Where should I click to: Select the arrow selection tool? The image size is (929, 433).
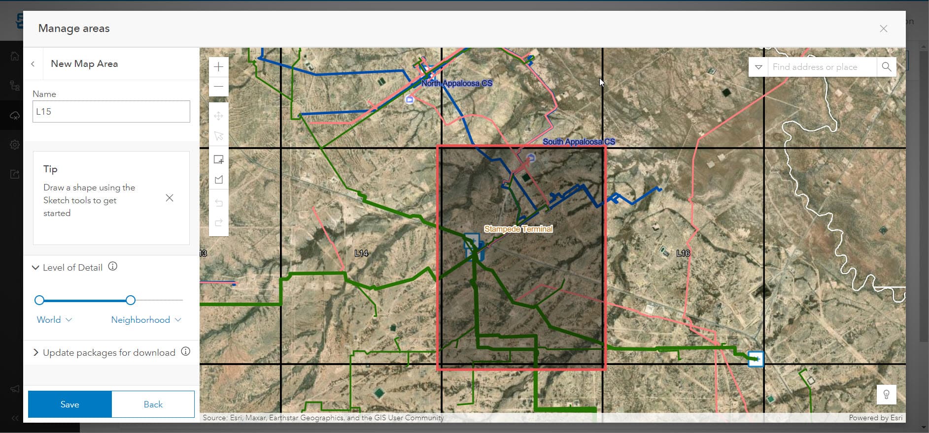tap(219, 136)
